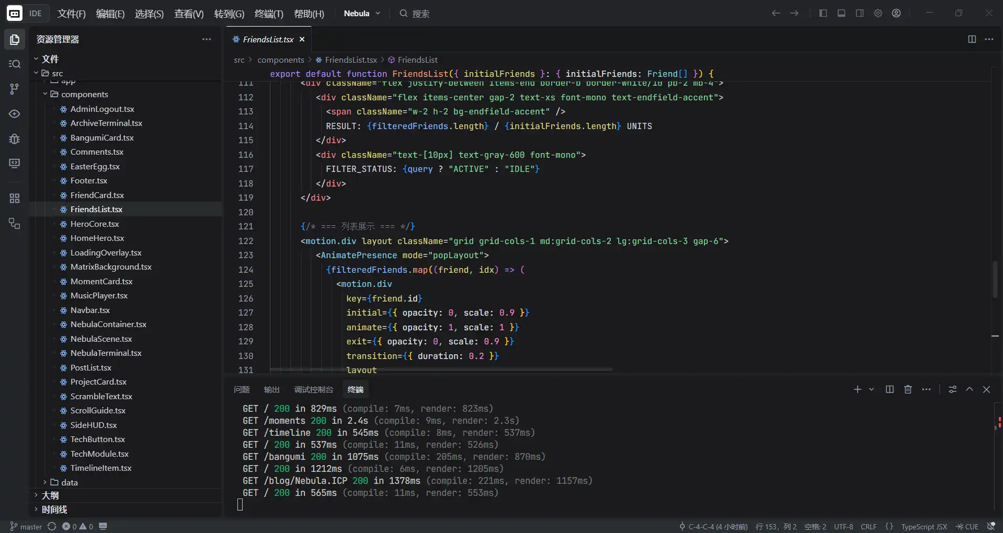Image resolution: width=1003 pixels, height=533 pixels.
Task: Expand the data folder
Action: coord(69,482)
